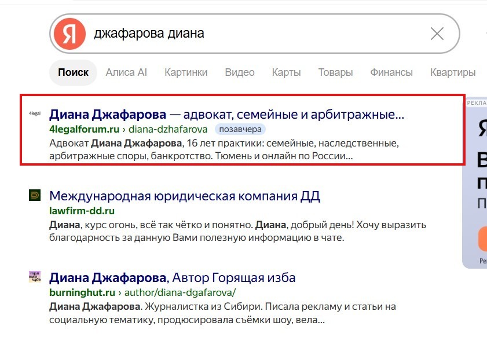Click the Yandex logo icon
This screenshot has height=337, width=487.
(x=69, y=34)
